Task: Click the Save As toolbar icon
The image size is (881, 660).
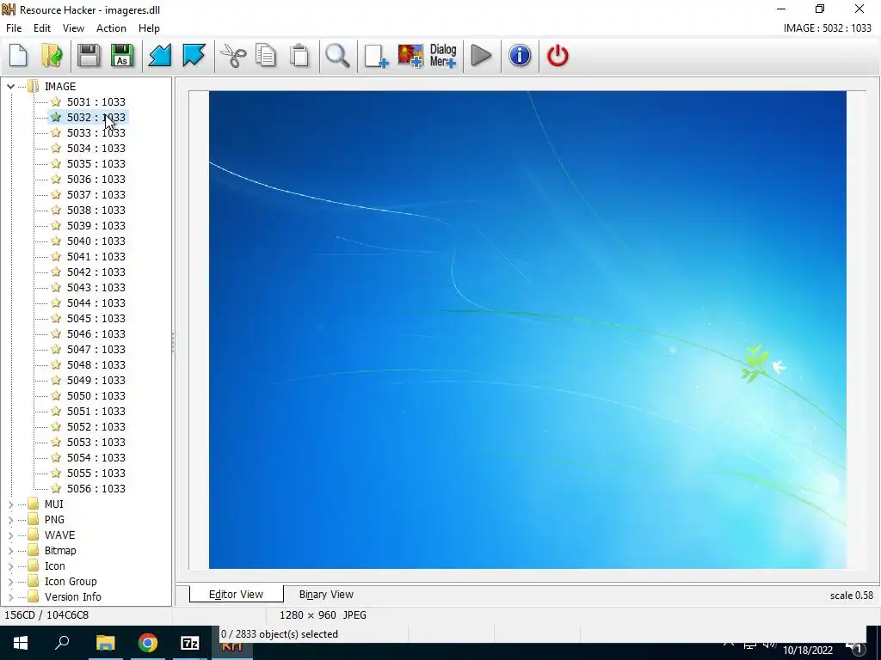Action: coord(122,56)
